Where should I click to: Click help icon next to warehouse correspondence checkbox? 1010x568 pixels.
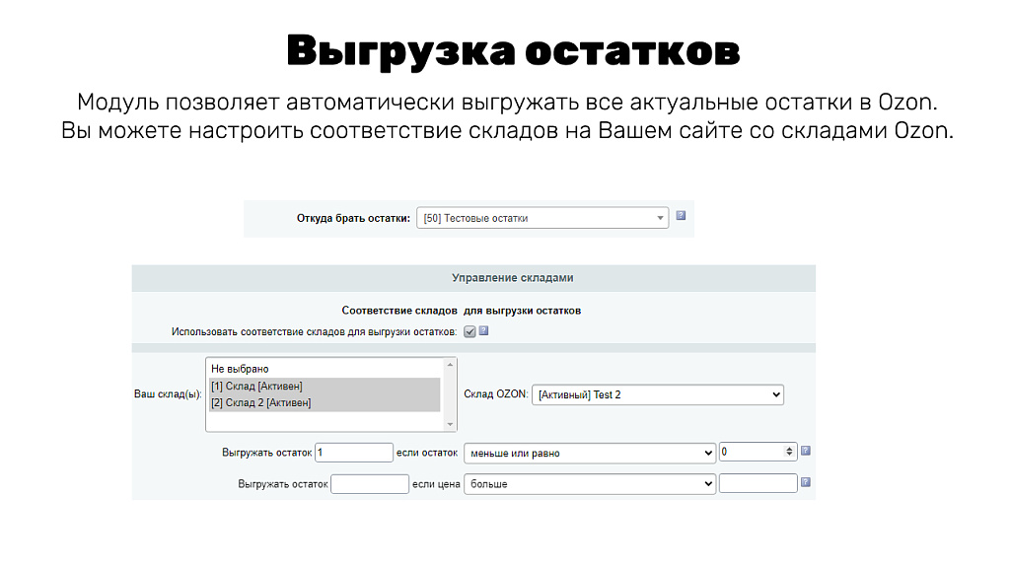[x=482, y=331]
